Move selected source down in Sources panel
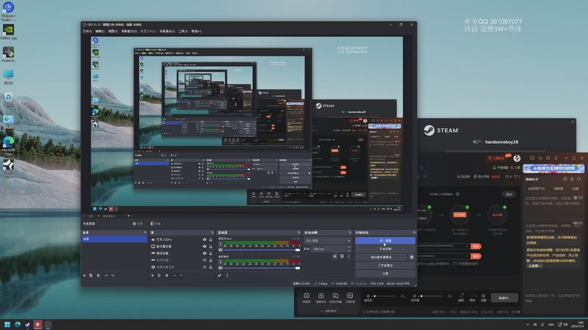 181,276
